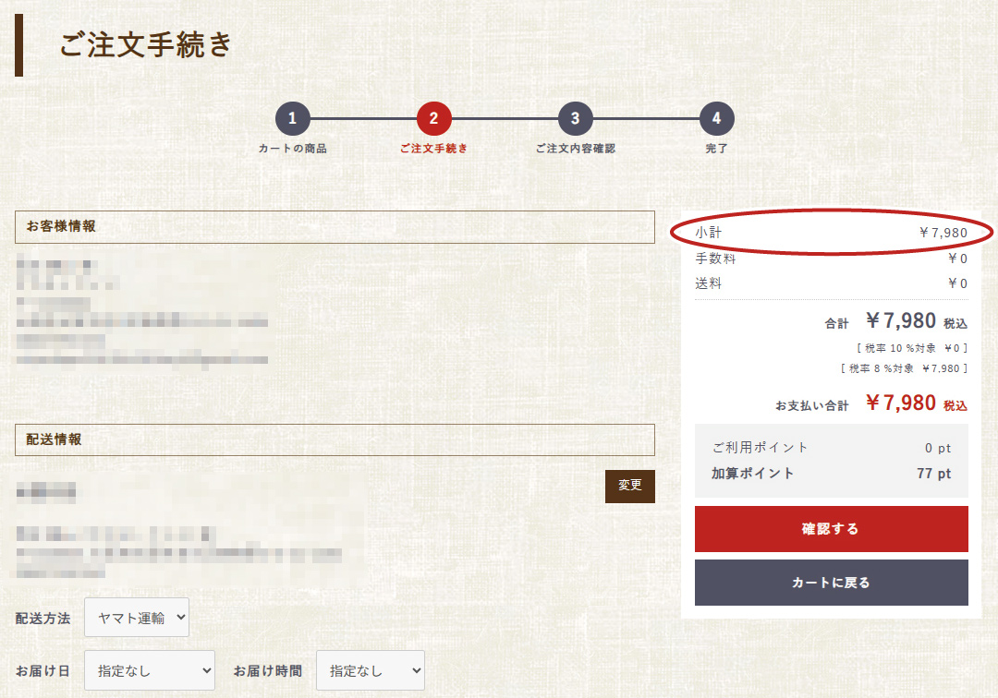
Task: Click the 加算ポイント row
Action: point(831,474)
